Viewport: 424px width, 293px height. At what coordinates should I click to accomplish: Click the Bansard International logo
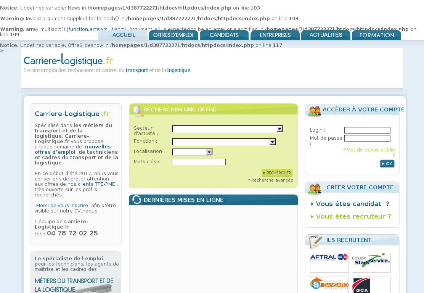pyautogui.click(x=329, y=285)
